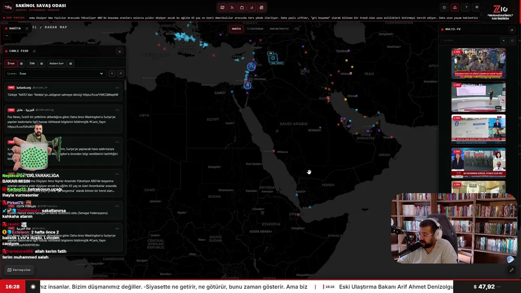Open the bar chart statistics icon
The width and height of the screenshot is (521, 293).
coord(252,7)
